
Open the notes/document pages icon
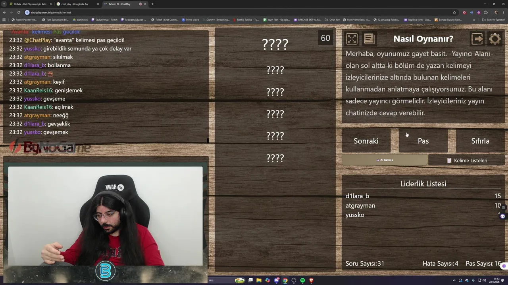pos(369,38)
